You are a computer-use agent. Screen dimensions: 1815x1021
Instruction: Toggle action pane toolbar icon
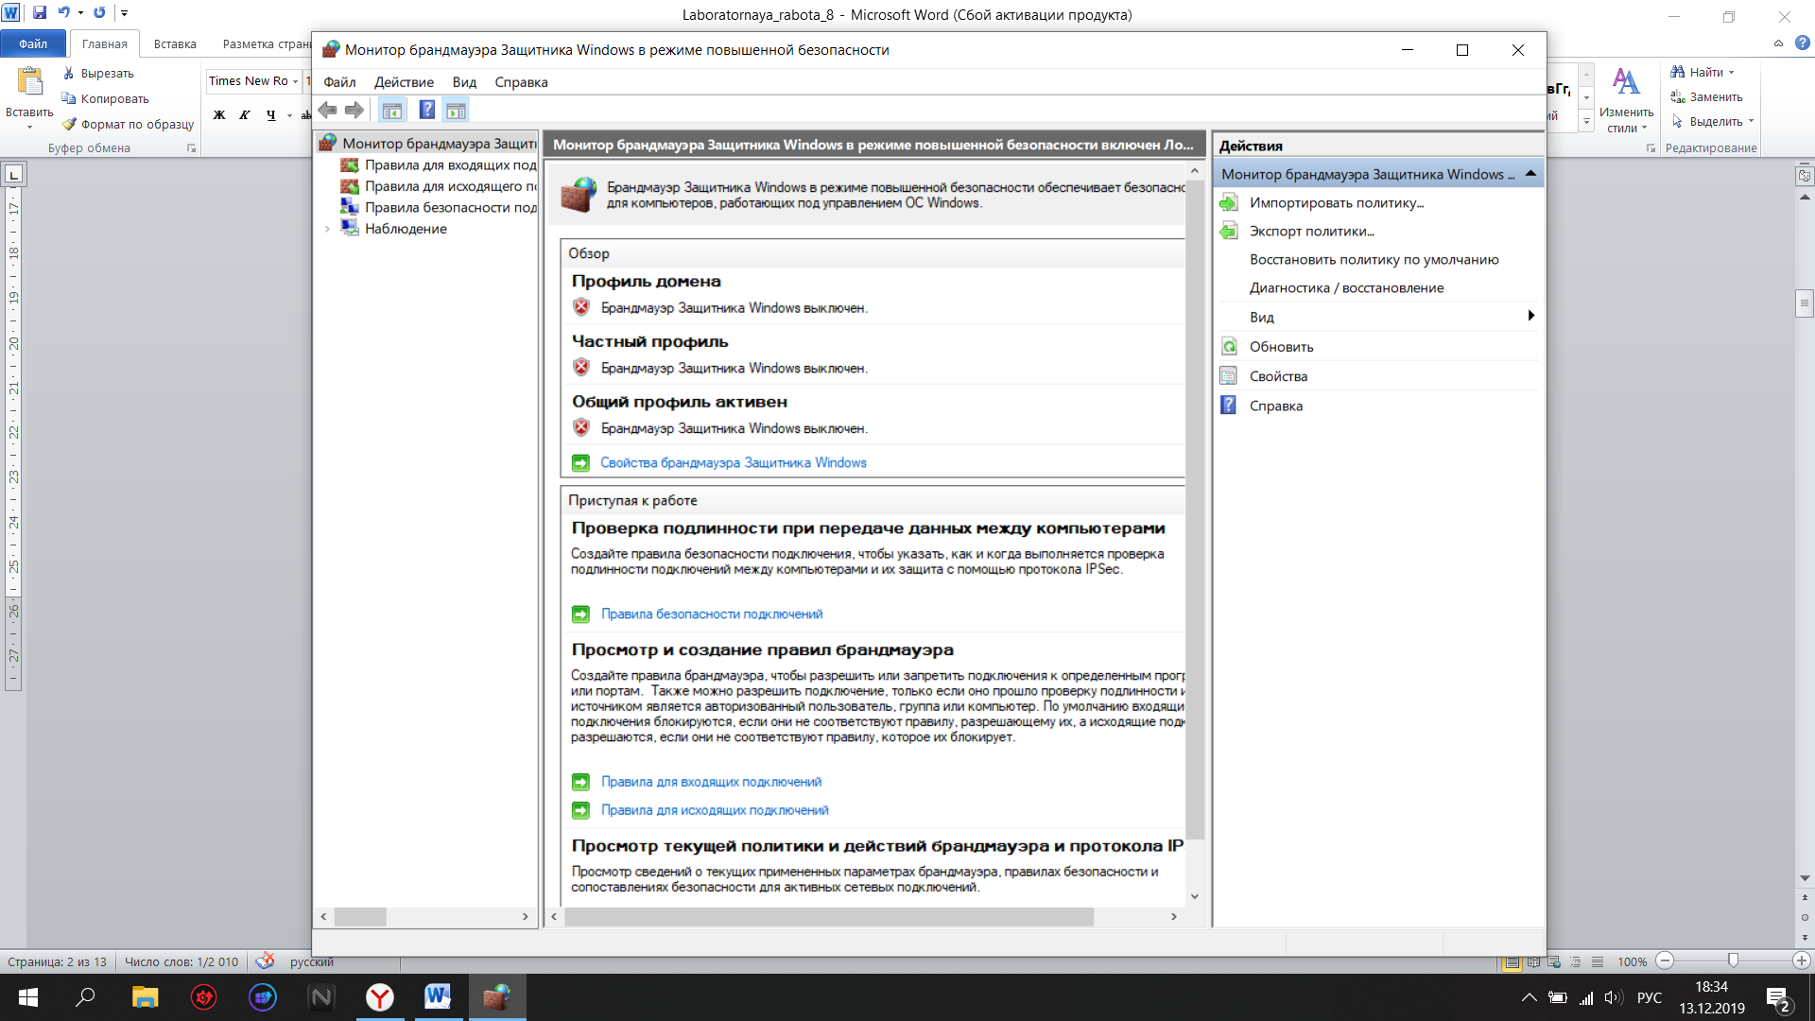tap(456, 111)
